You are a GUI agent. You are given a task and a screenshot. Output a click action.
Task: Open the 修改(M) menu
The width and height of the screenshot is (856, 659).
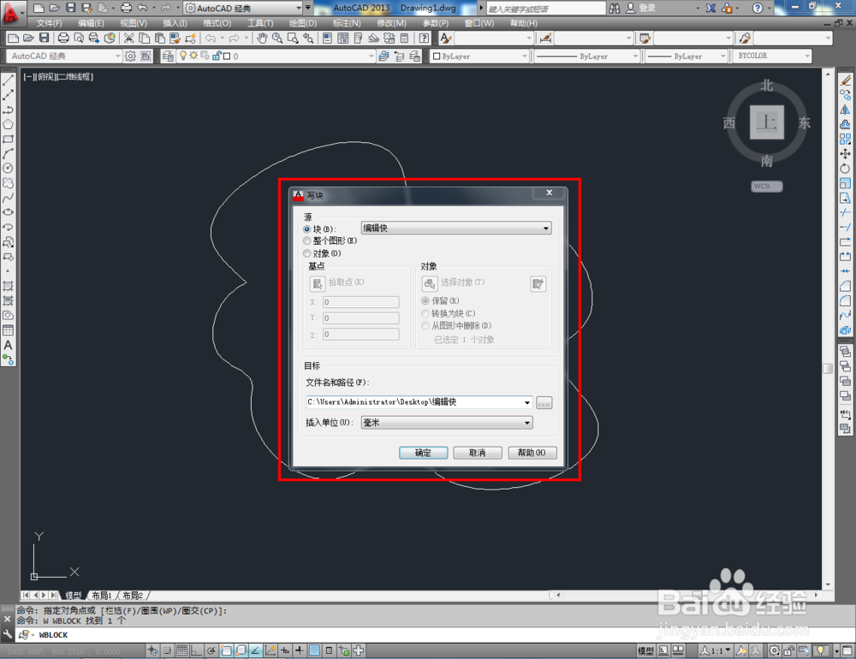391,23
